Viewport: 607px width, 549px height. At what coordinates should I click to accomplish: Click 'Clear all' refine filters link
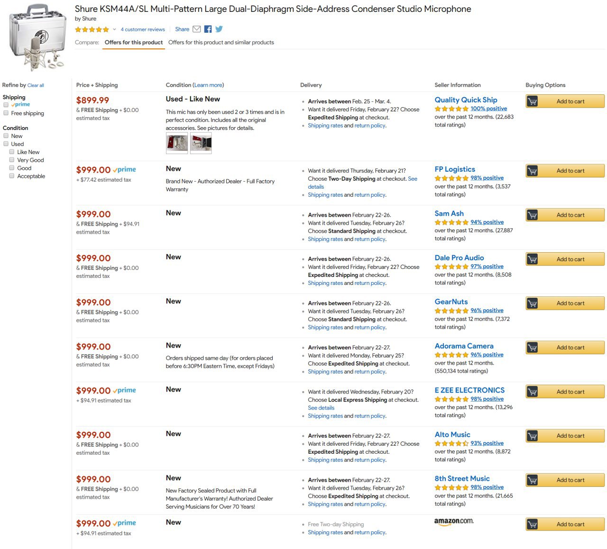pyautogui.click(x=36, y=86)
